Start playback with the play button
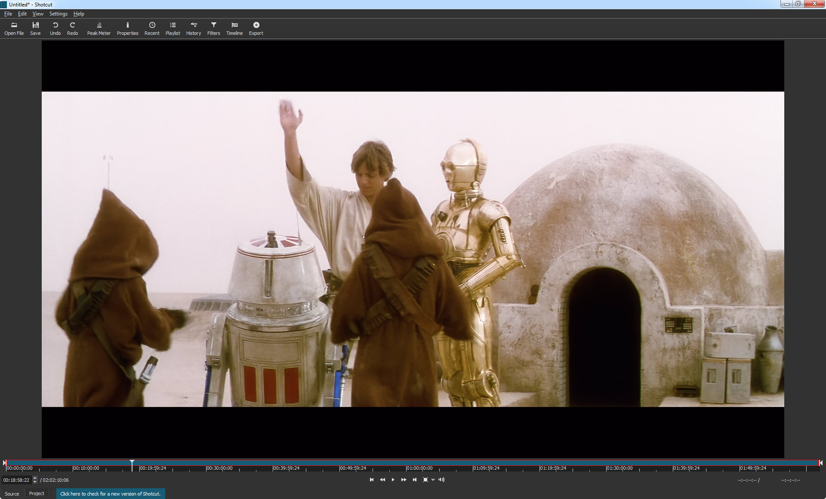The width and height of the screenshot is (826, 499). click(393, 480)
